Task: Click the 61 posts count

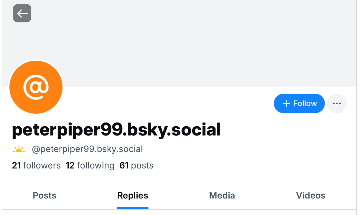Action: [x=136, y=166]
